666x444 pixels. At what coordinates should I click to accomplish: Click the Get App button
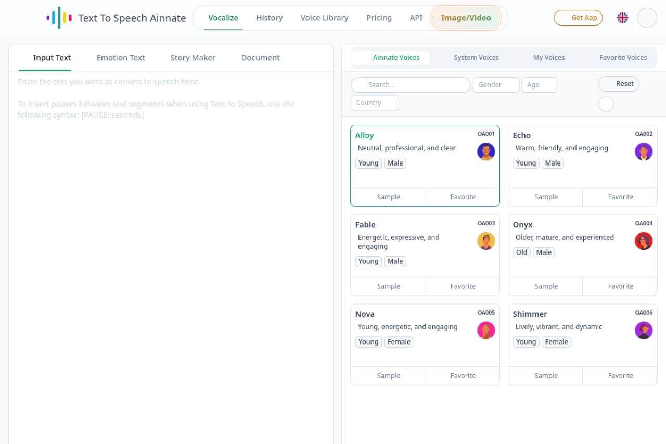tap(578, 18)
